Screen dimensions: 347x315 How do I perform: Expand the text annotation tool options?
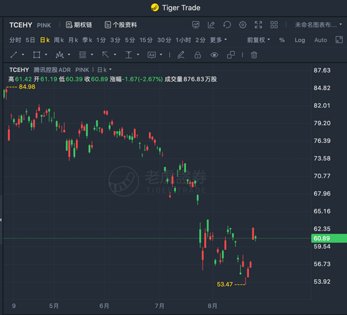tap(161, 54)
